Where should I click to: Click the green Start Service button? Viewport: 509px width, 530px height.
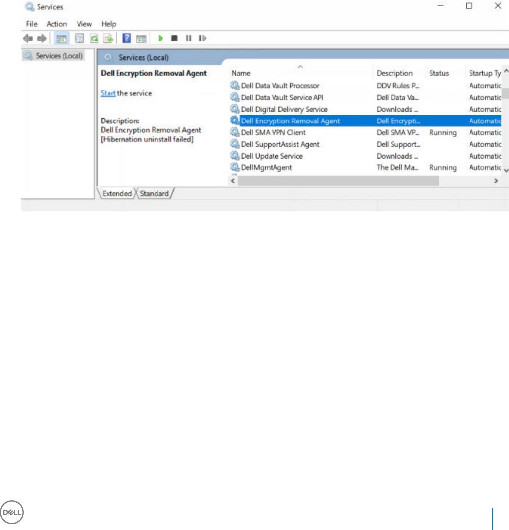(161, 38)
